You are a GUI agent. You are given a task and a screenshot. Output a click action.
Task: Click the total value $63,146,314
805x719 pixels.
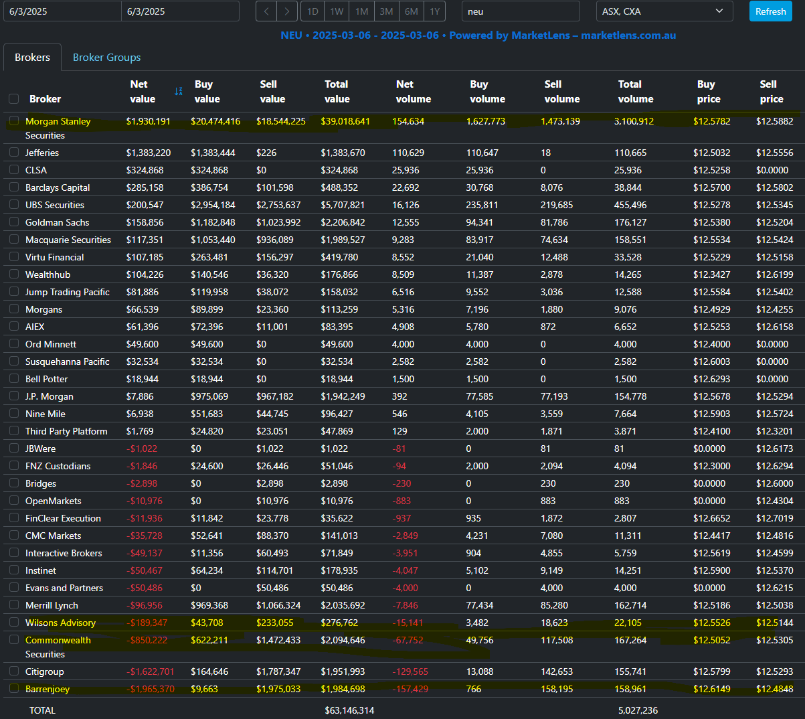(349, 710)
